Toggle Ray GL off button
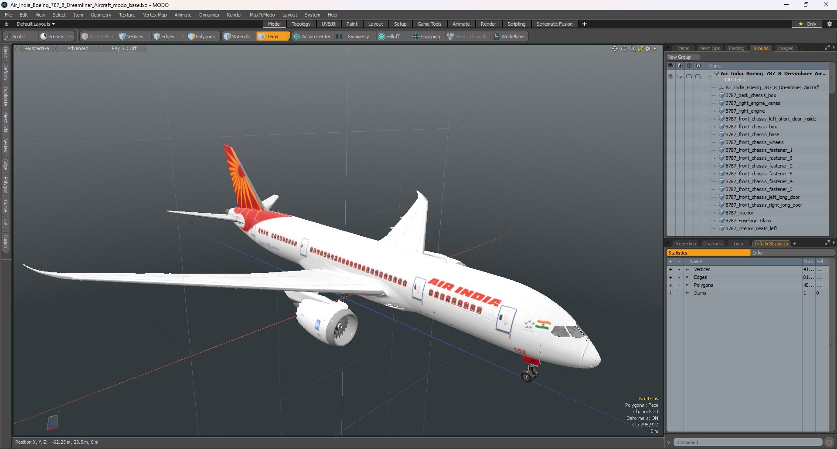Viewport: 837px width, 449px height. coord(124,49)
